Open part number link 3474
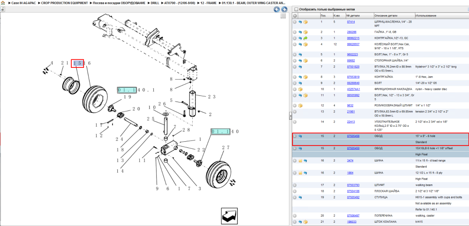 [350, 160]
